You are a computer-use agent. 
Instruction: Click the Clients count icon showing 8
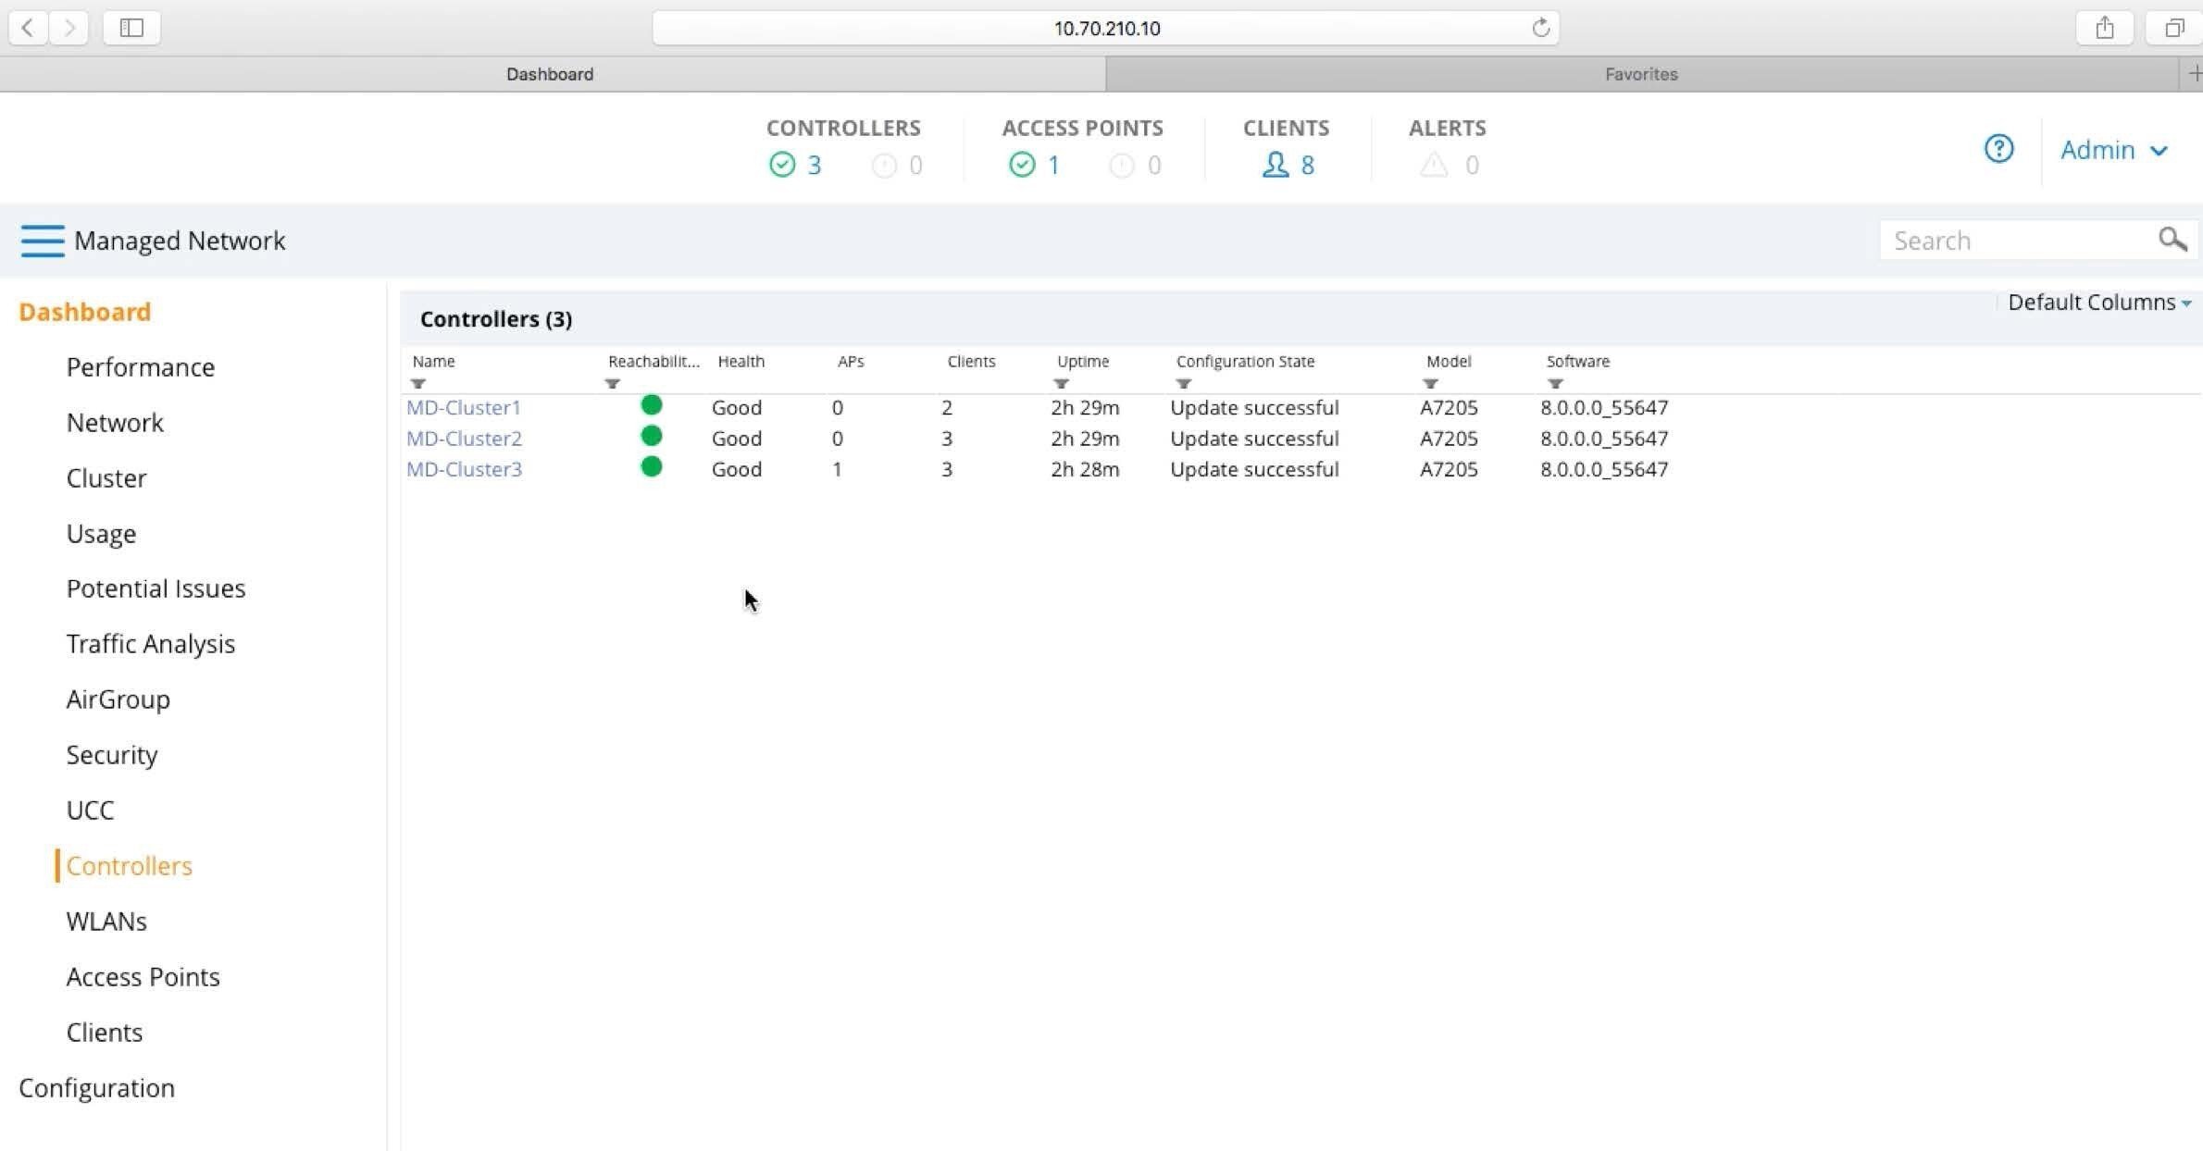tap(1275, 165)
